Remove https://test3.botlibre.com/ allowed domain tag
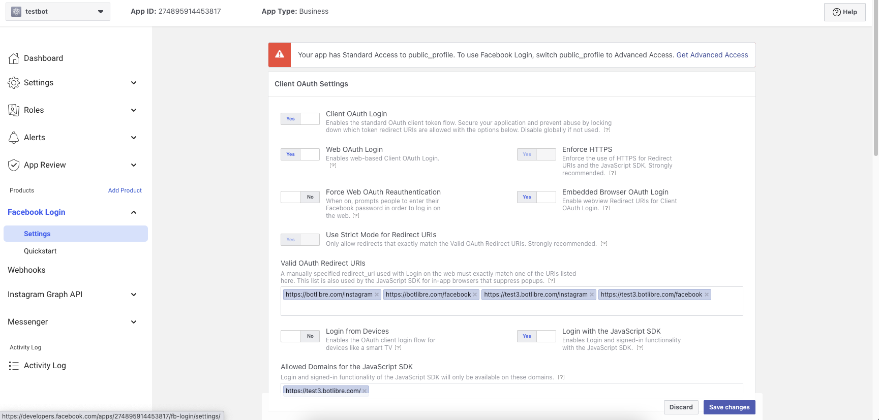Screen dimensions: 879x420 coord(365,391)
